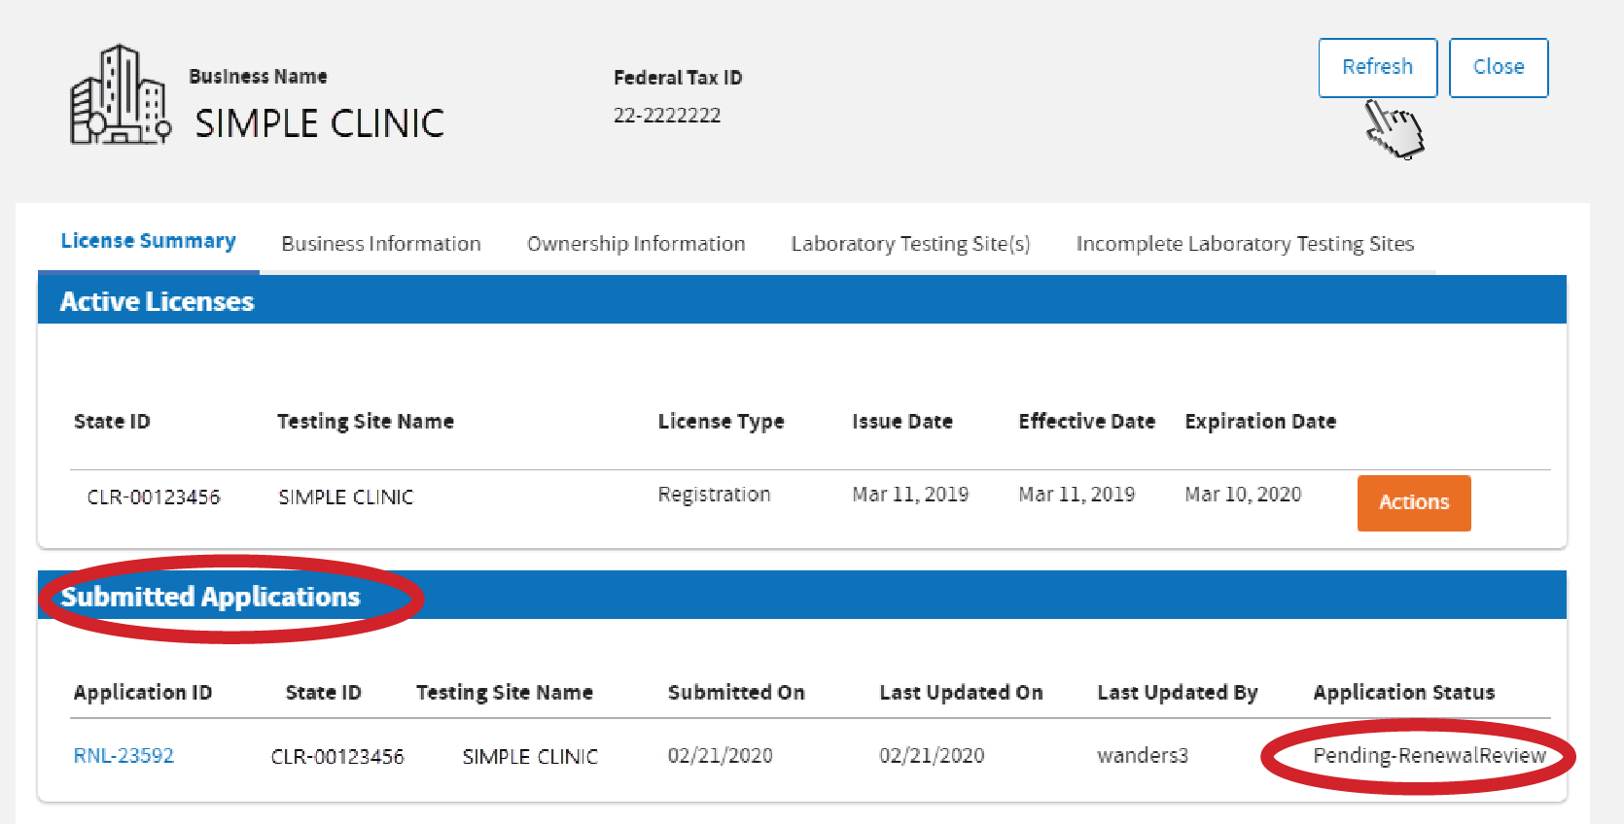The height and width of the screenshot is (824, 1624).
Task: Click the Last Updated By column header
Action: [x=1177, y=693]
